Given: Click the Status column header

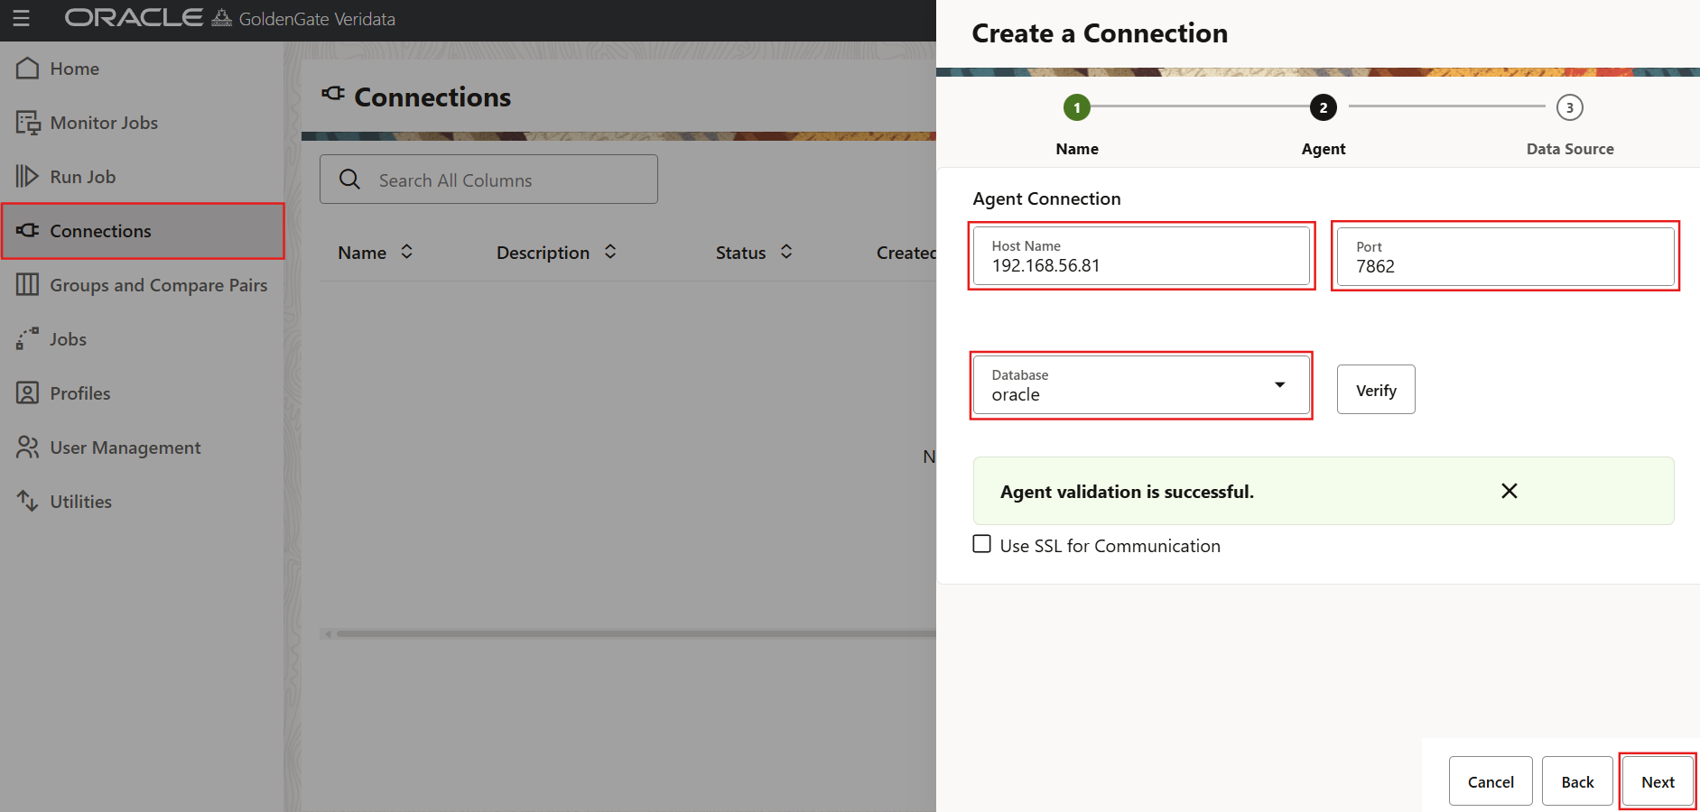Looking at the screenshot, I should (740, 253).
